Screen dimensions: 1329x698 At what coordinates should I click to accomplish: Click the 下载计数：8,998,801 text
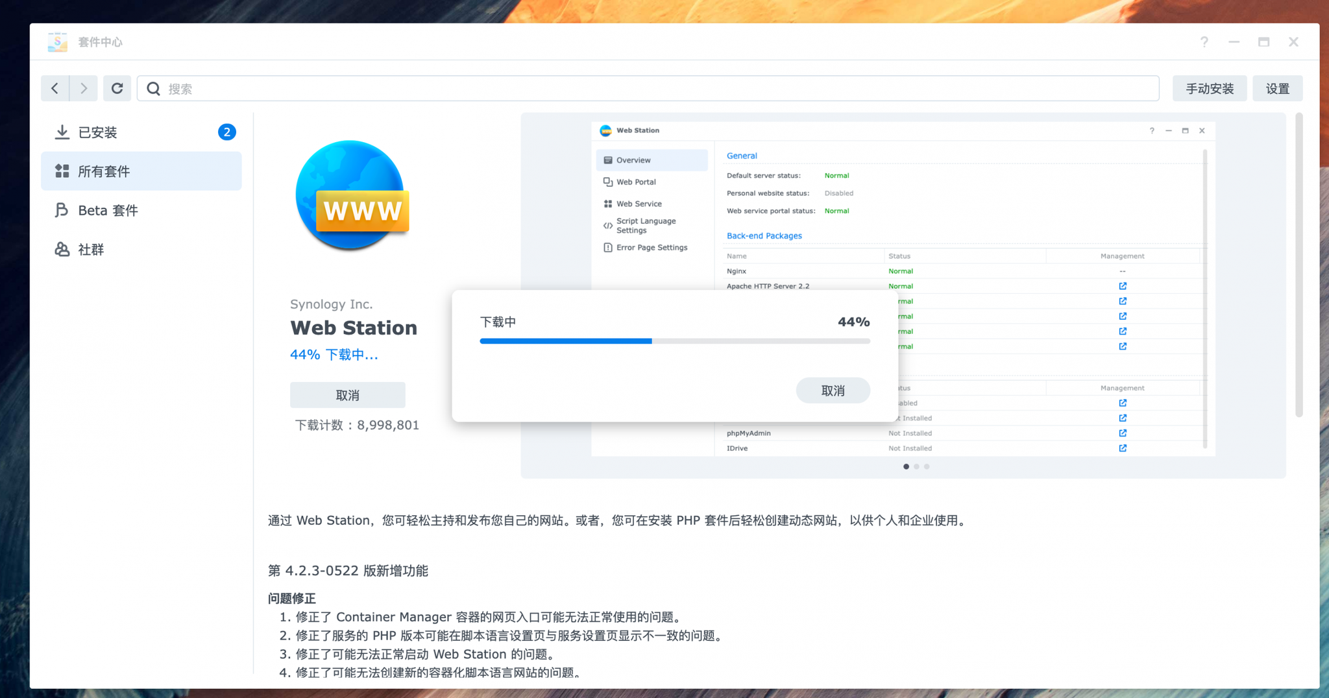tap(357, 426)
